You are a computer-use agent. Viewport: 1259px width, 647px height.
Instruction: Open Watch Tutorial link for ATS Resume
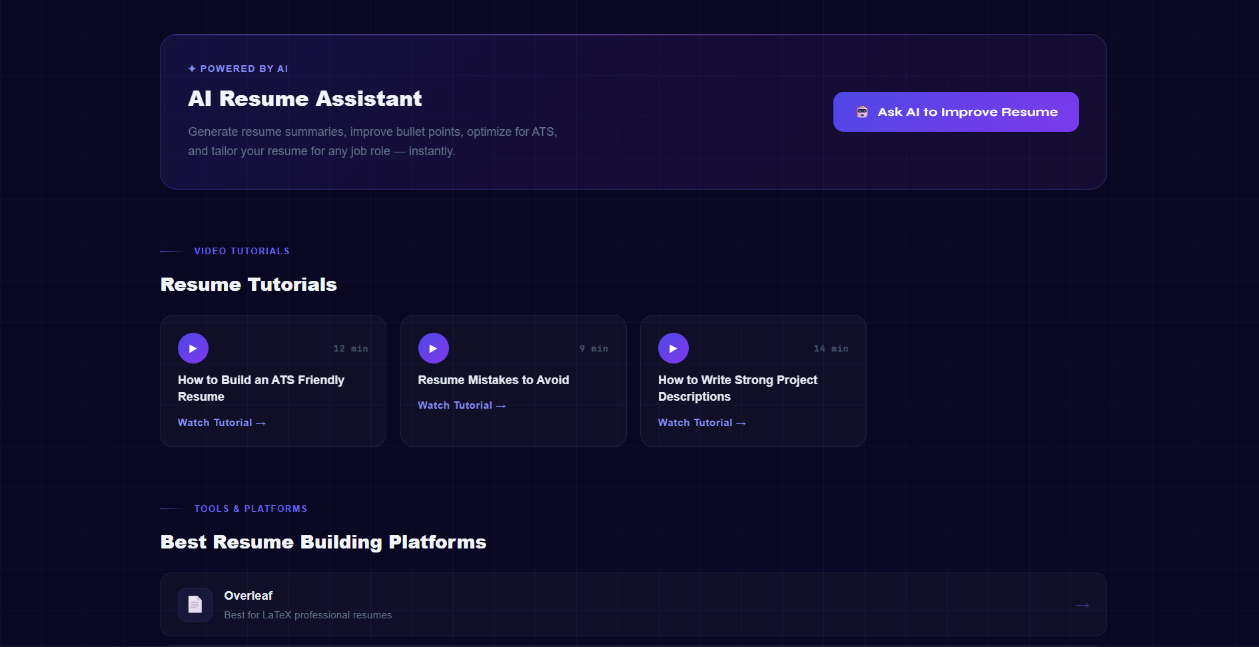point(221,423)
